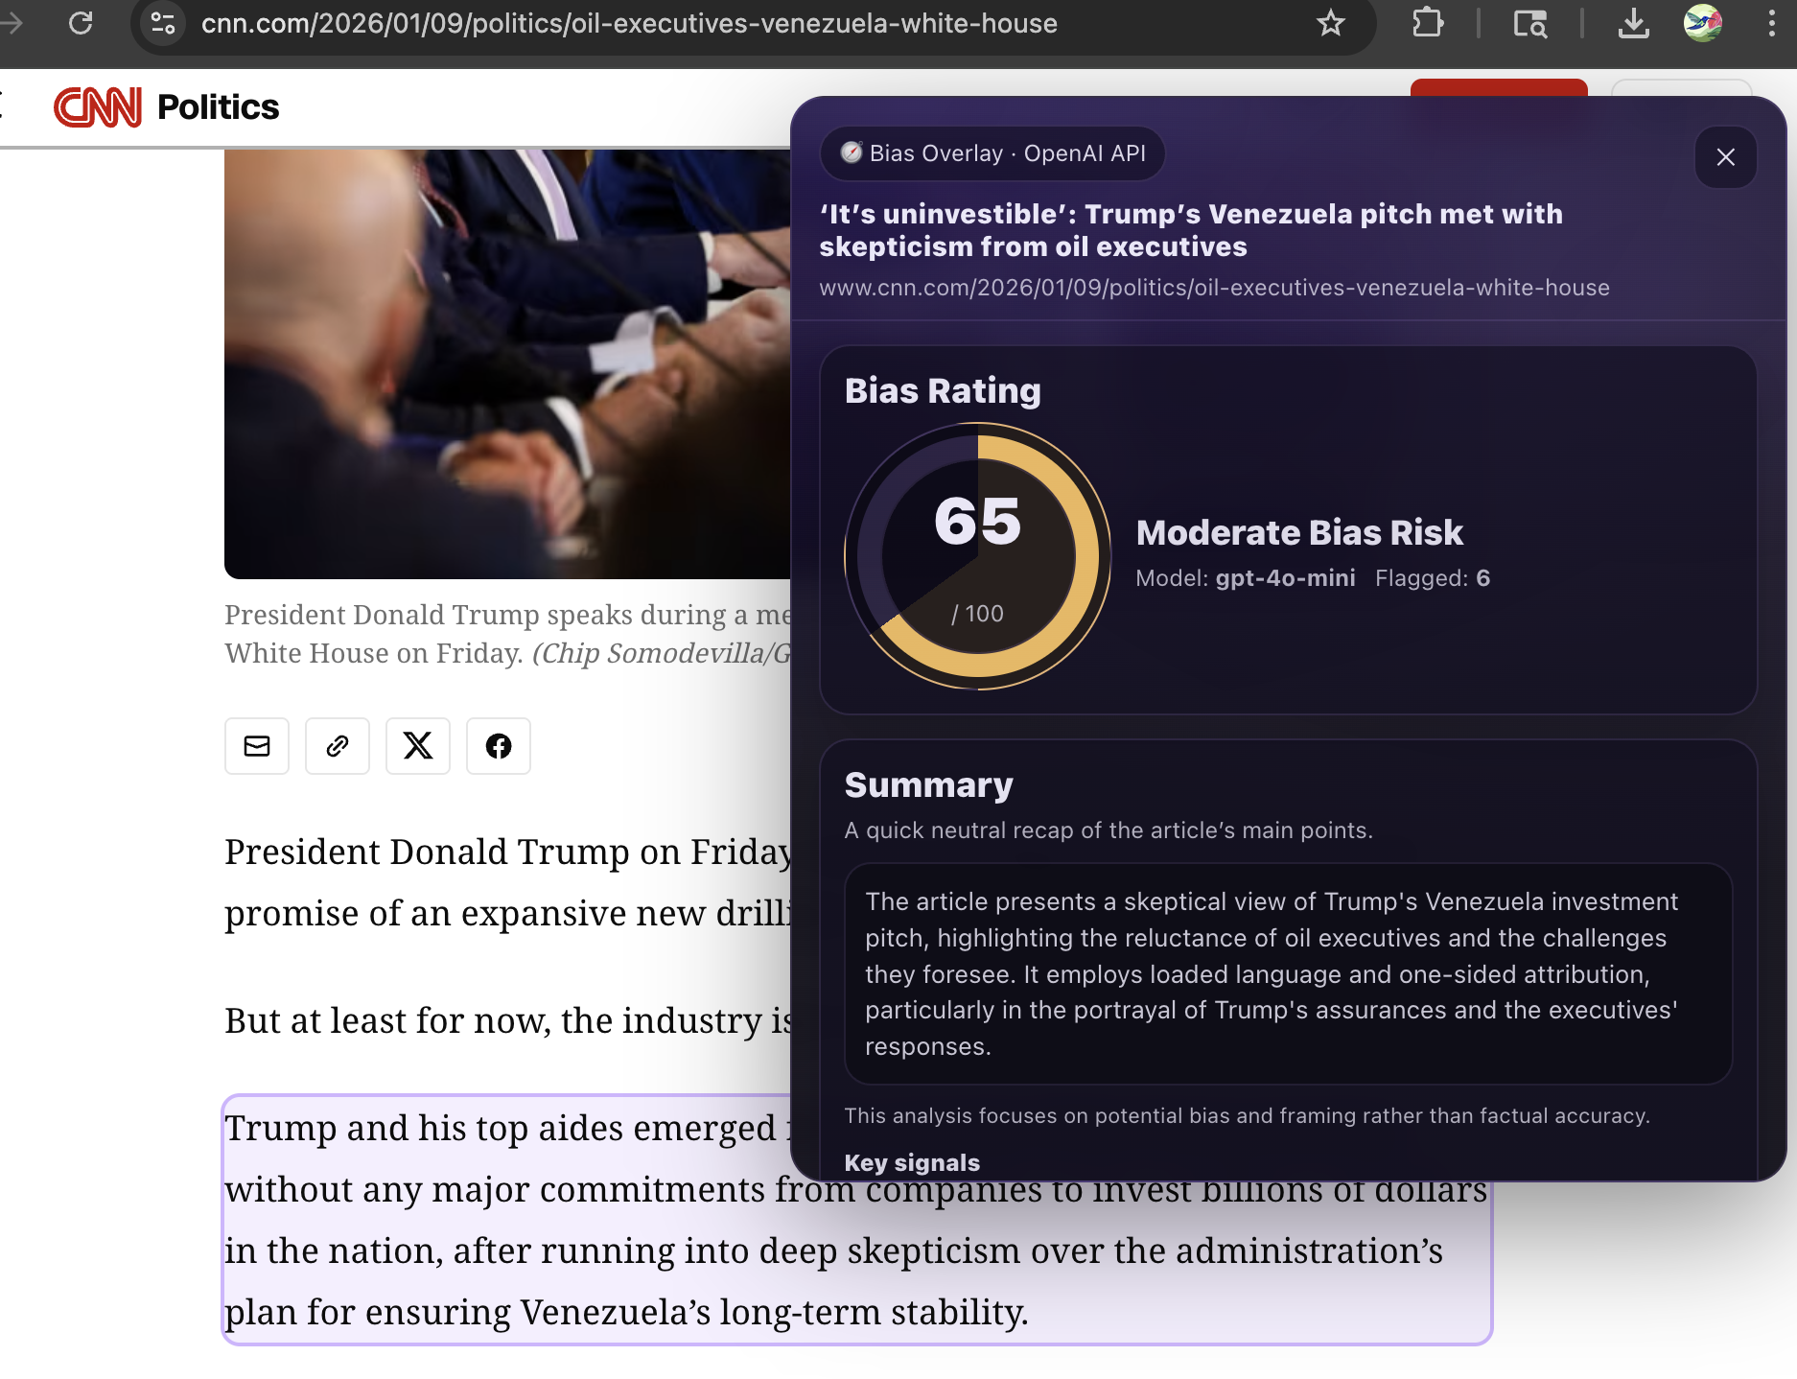This screenshot has width=1797, height=1379.
Task: Open the Chrome three-dot menu
Action: tap(1771, 23)
